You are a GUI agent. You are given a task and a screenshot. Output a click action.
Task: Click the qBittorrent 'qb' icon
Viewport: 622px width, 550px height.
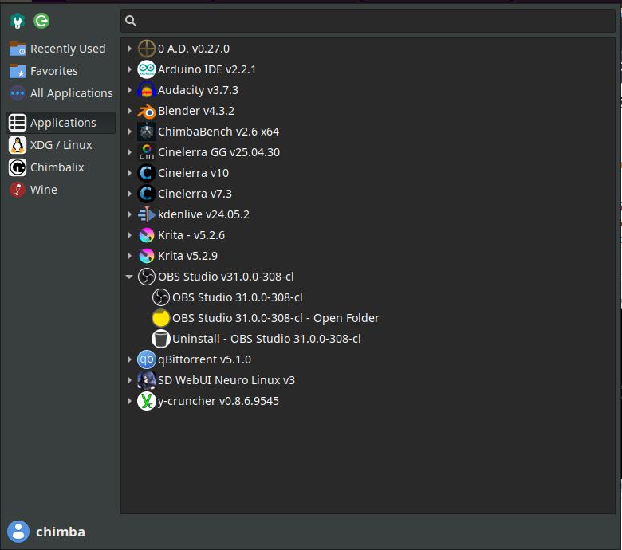[x=147, y=359]
